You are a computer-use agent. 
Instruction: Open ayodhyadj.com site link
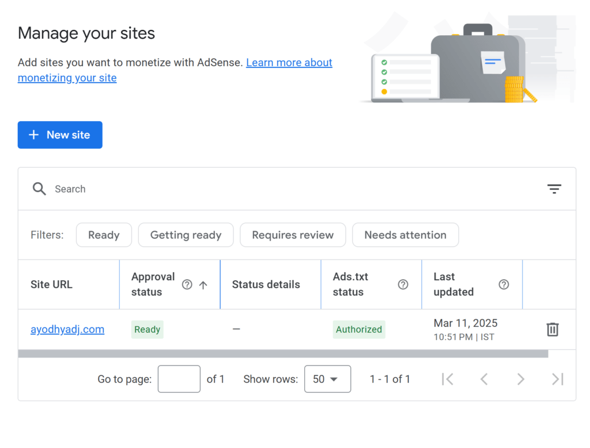coord(67,329)
